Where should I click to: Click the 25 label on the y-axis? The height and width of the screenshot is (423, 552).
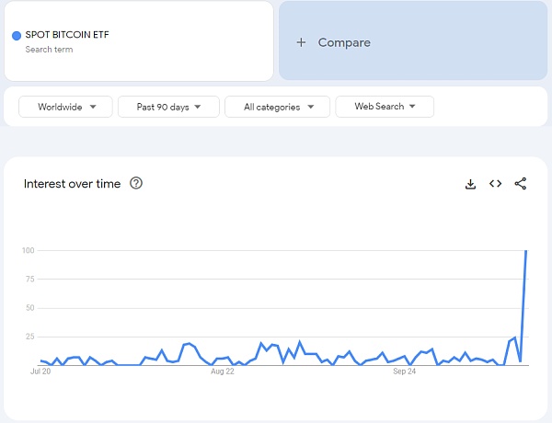point(29,337)
